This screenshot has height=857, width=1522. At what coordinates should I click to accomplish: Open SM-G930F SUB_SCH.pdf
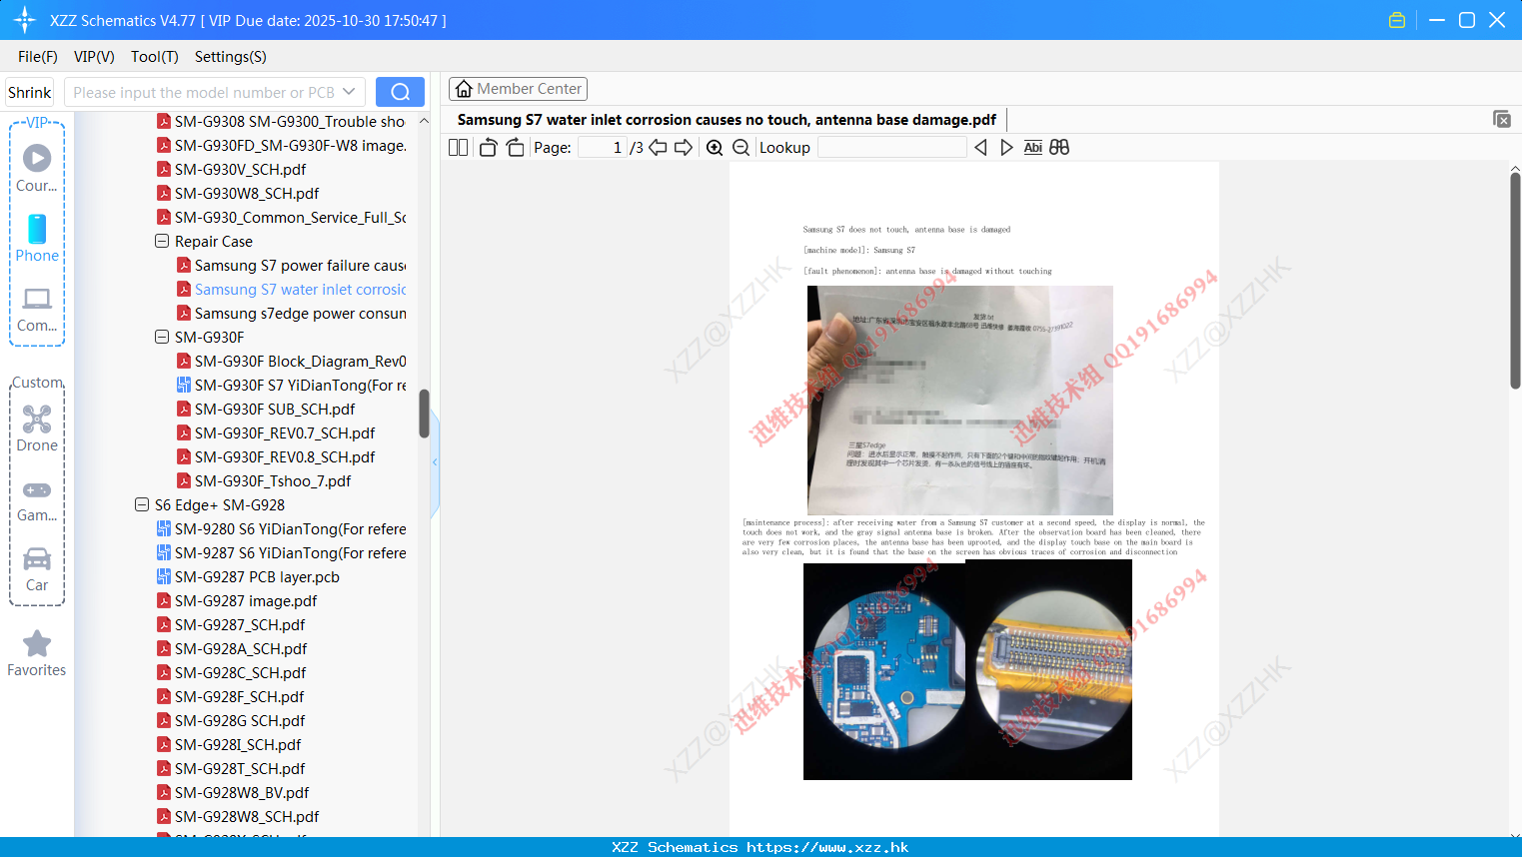coord(266,409)
